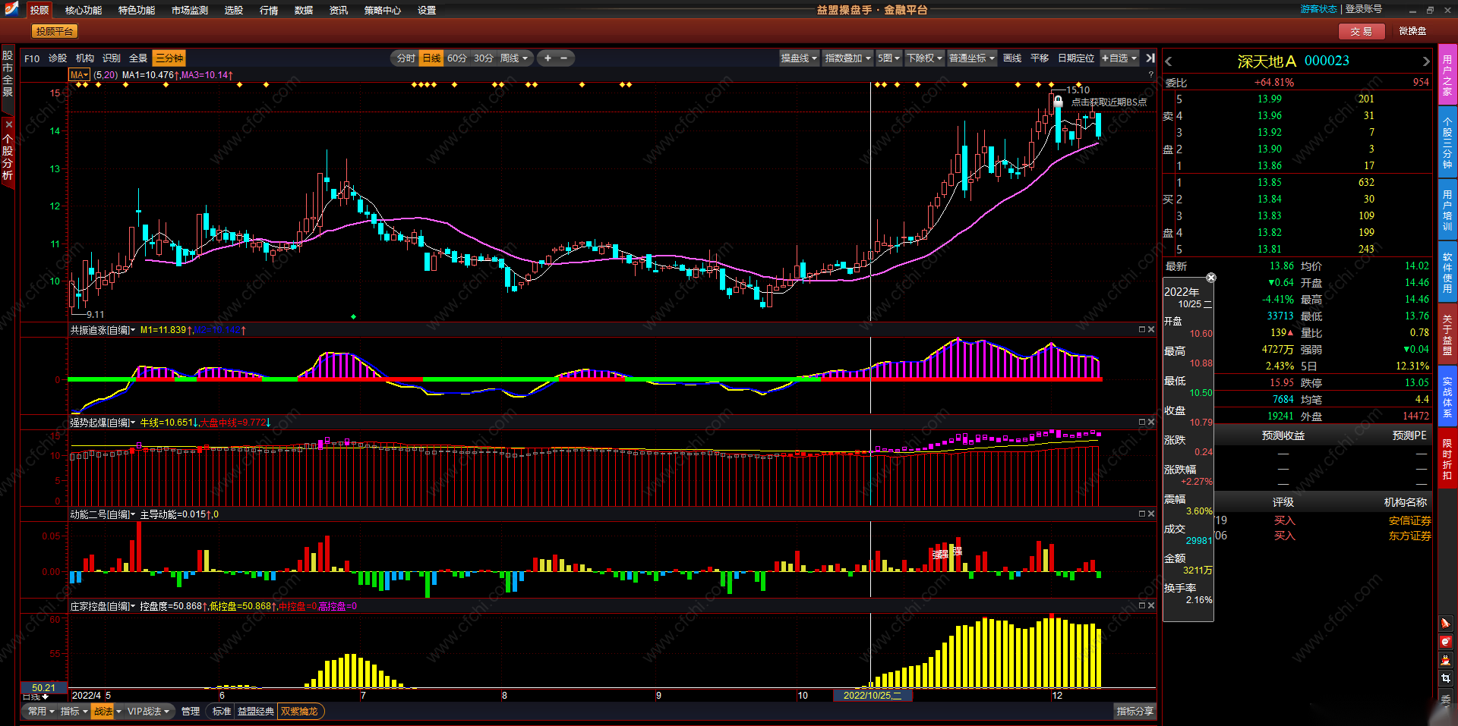
Task: Open the MA indicator dropdown
Action: [x=79, y=75]
